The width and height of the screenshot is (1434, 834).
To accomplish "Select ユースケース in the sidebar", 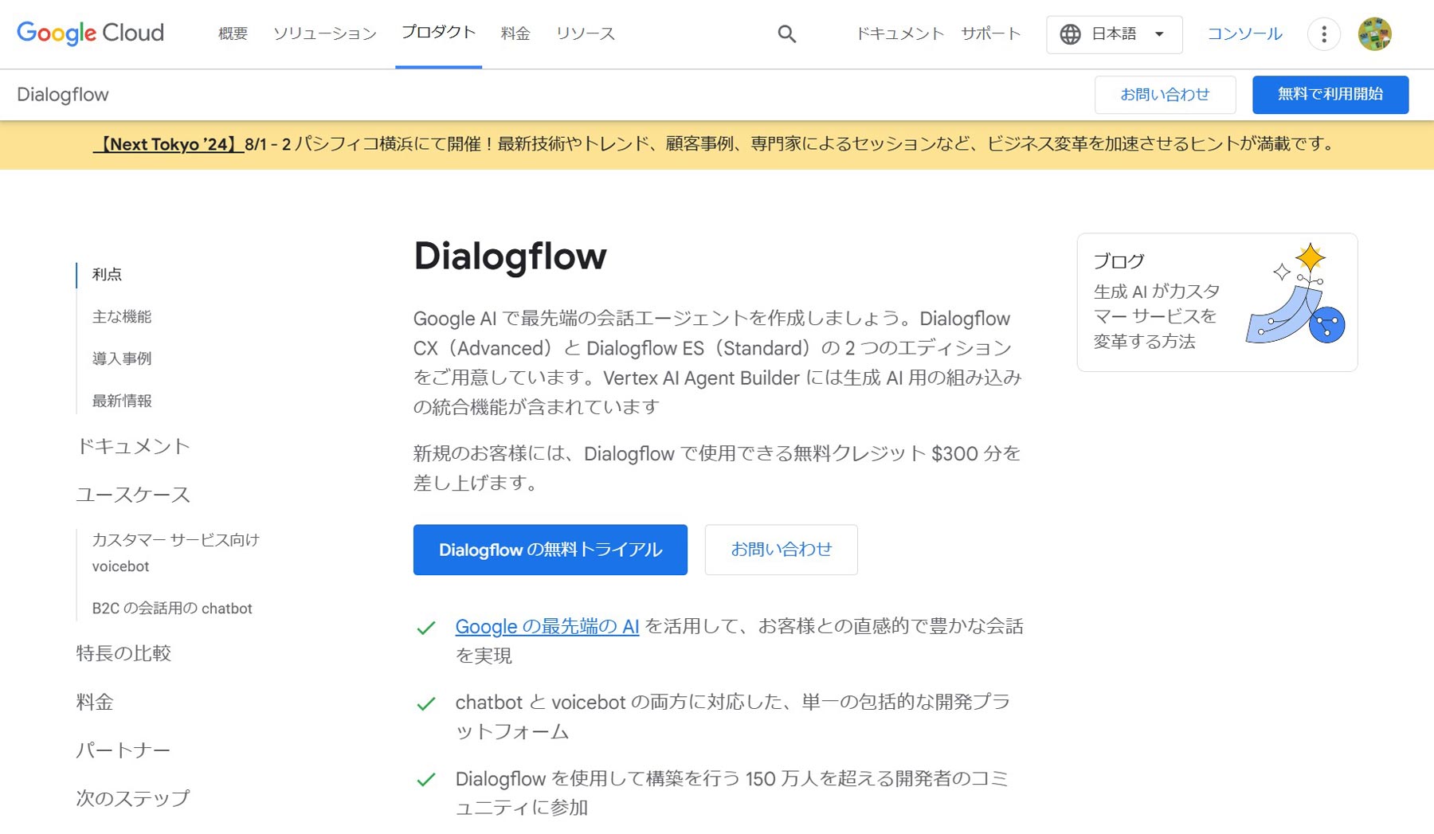I will (133, 495).
